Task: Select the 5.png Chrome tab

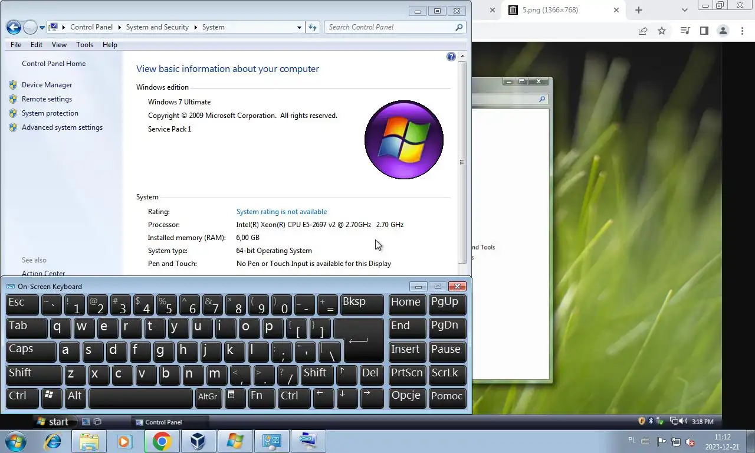Action: click(x=564, y=10)
